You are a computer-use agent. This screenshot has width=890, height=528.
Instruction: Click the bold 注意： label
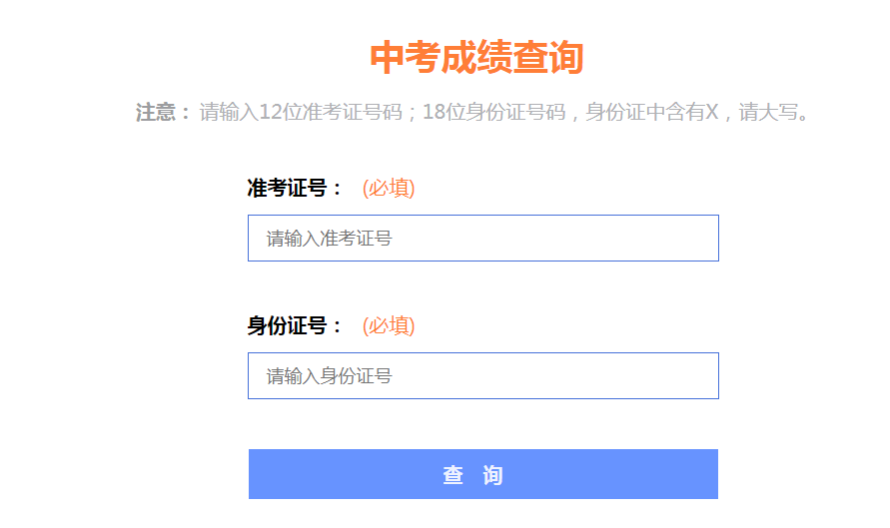coord(163,112)
